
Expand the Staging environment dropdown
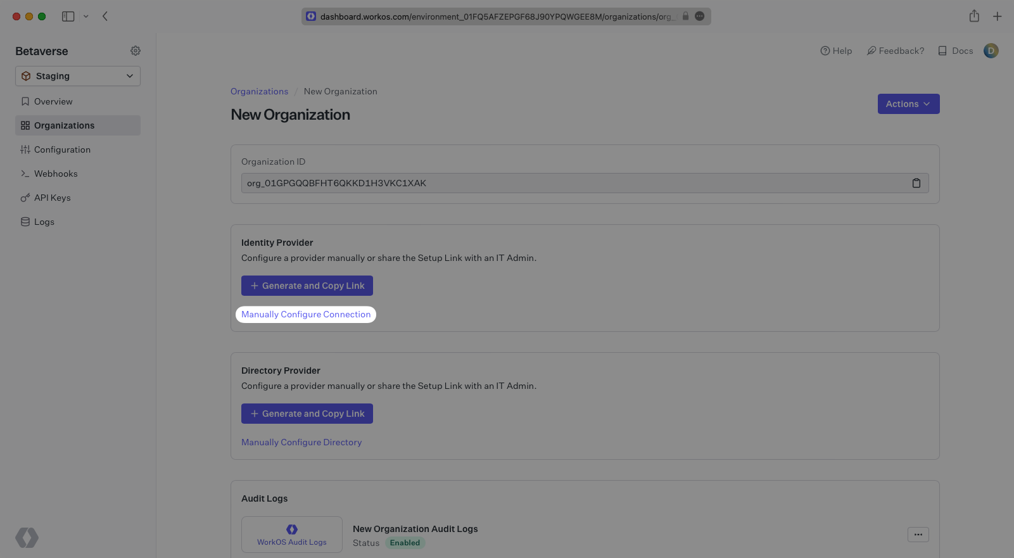(x=78, y=76)
